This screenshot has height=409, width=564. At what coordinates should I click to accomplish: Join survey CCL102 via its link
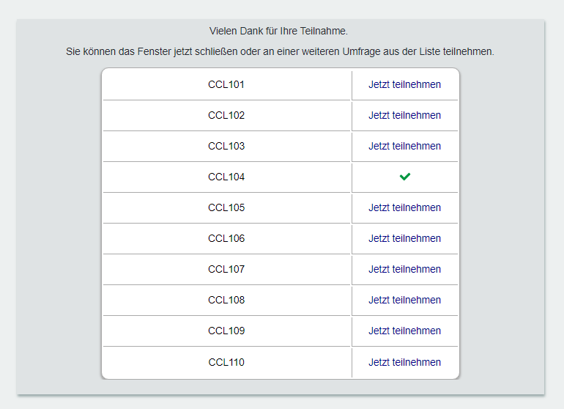[x=404, y=115]
